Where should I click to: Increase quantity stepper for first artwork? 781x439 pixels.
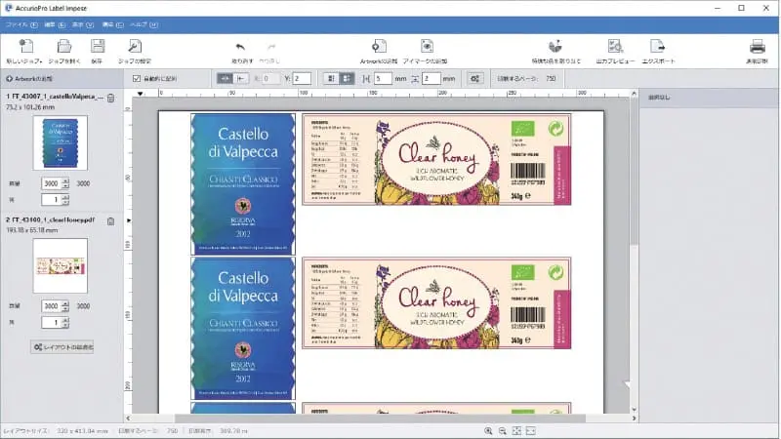pyautogui.click(x=64, y=180)
